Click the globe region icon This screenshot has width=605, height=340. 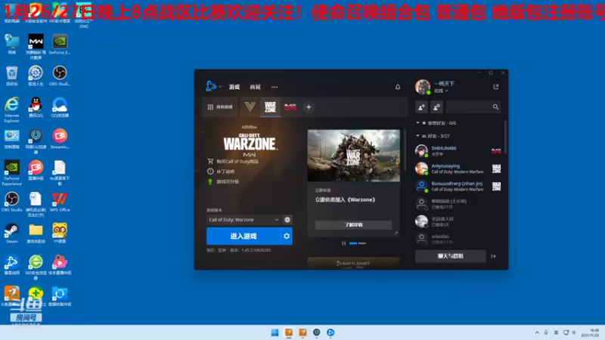point(287,220)
